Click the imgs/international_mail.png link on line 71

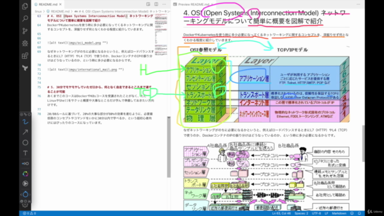coord(93,70)
